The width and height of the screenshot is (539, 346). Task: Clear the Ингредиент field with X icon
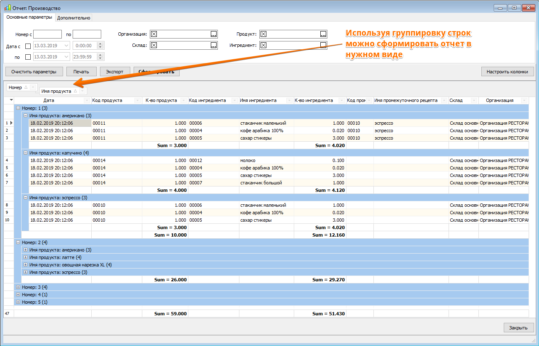click(263, 45)
